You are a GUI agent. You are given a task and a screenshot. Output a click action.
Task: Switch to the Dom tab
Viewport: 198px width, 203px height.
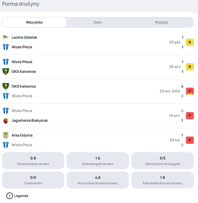pos(98,22)
